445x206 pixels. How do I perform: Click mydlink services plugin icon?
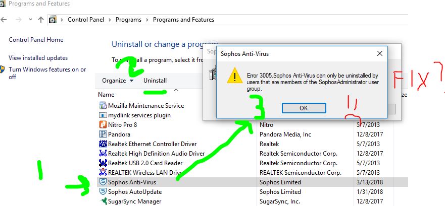click(x=103, y=115)
